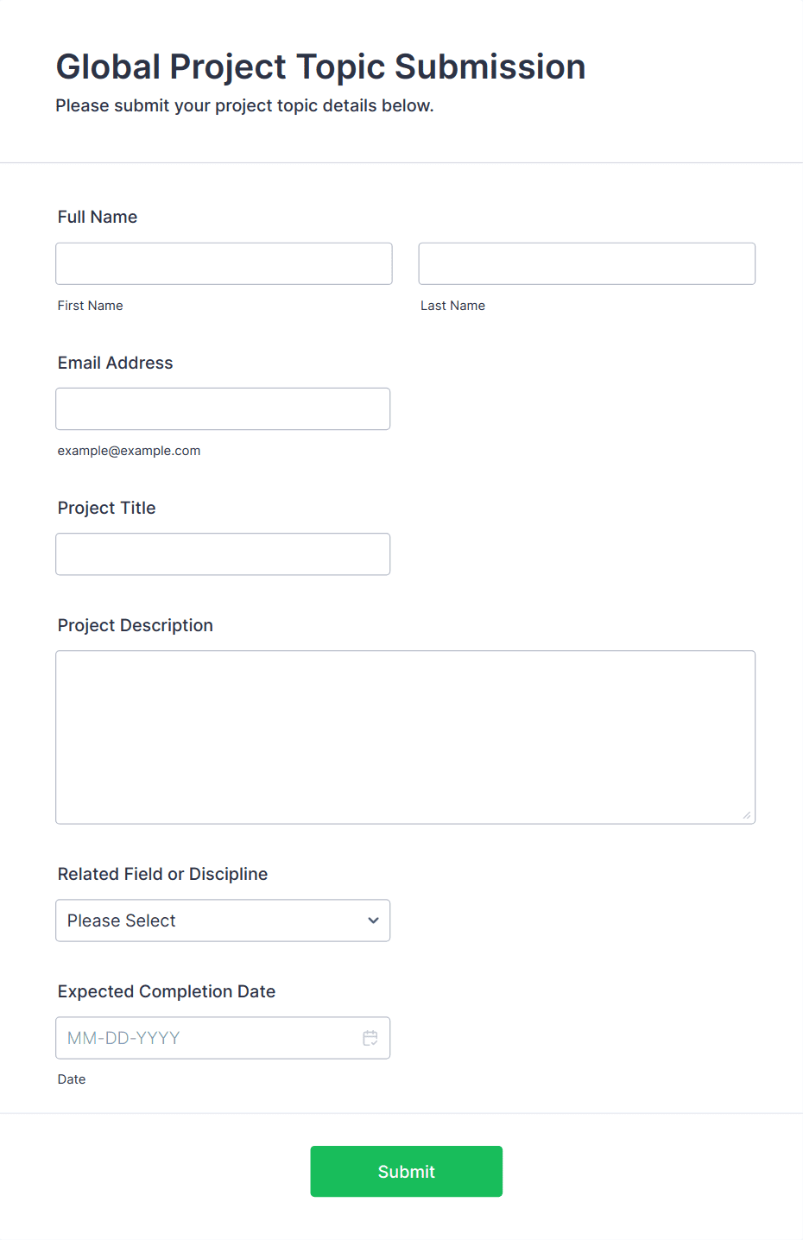This screenshot has height=1240, width=803.
Task: Click the example@example.com hint text
Action: (130, 451)
